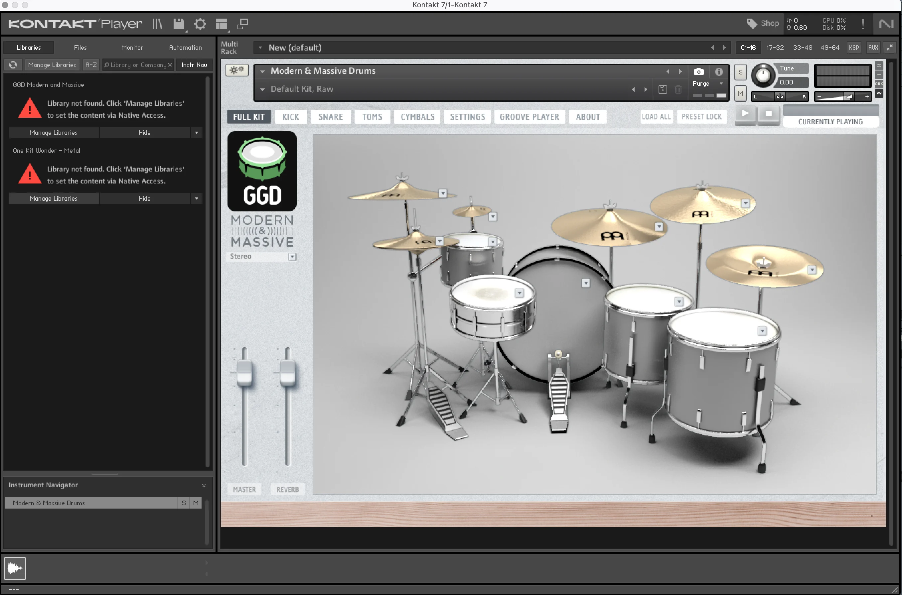
Task: Expand Modern & Massive Drums instrument dropdown
Action: click(x=262, y=71)
